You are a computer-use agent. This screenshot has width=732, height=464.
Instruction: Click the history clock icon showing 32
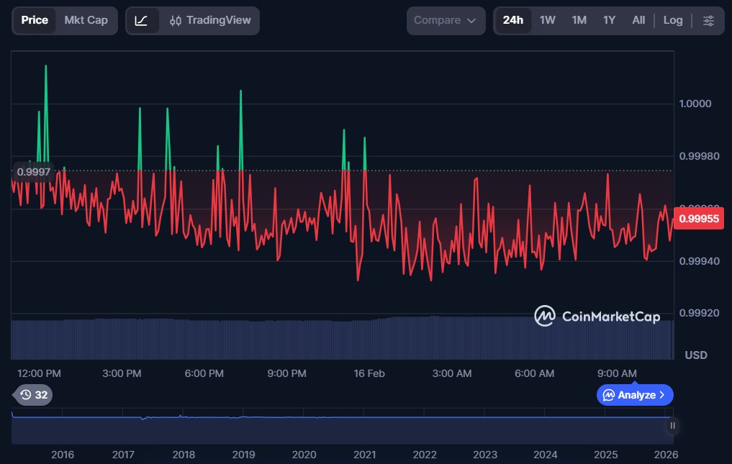coord(33,395)
